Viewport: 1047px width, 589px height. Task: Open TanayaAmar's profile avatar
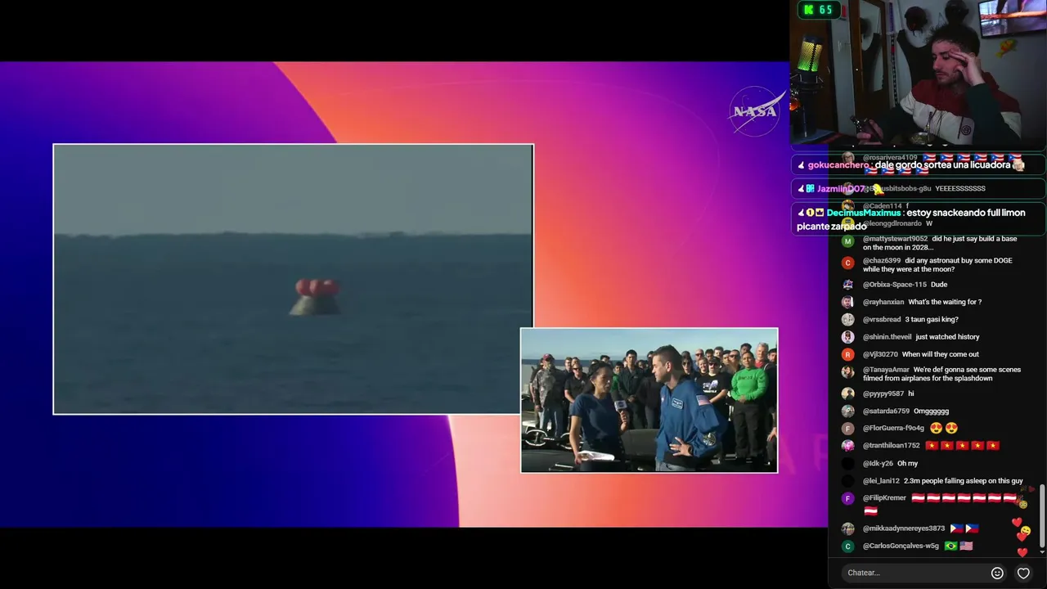pyautogui.click(x=848, y=372)
